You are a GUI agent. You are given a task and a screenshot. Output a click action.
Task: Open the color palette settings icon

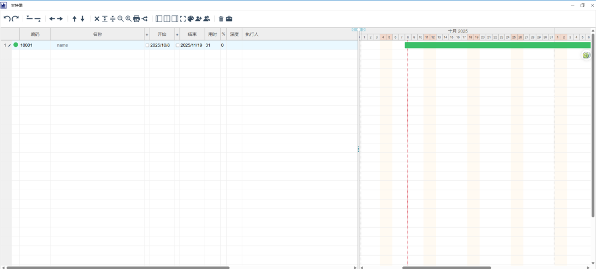coord(190,19)
